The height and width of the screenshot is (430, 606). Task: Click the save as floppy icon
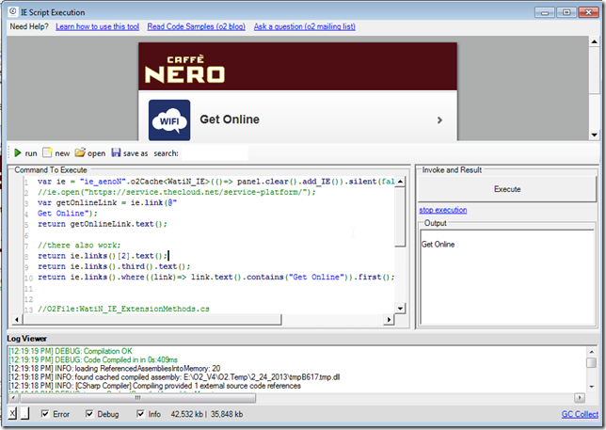pos(116,152)
